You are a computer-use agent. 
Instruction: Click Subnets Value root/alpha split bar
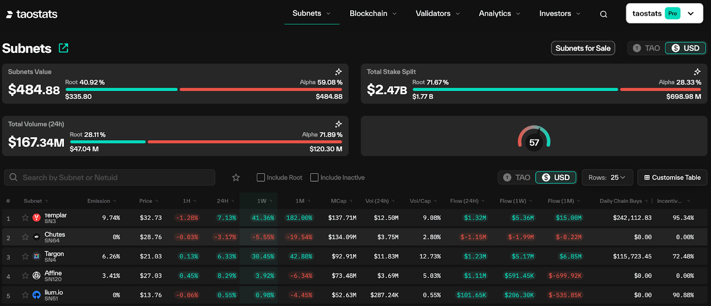[x=204, y=89]
